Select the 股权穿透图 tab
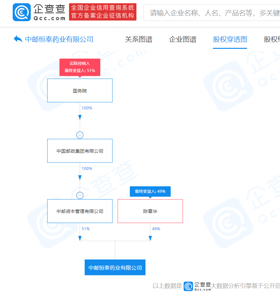The image size is (280, 294). point(230,40)
